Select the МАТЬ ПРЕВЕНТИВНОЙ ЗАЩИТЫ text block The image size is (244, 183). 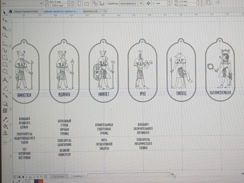click(x=104, y=144)
